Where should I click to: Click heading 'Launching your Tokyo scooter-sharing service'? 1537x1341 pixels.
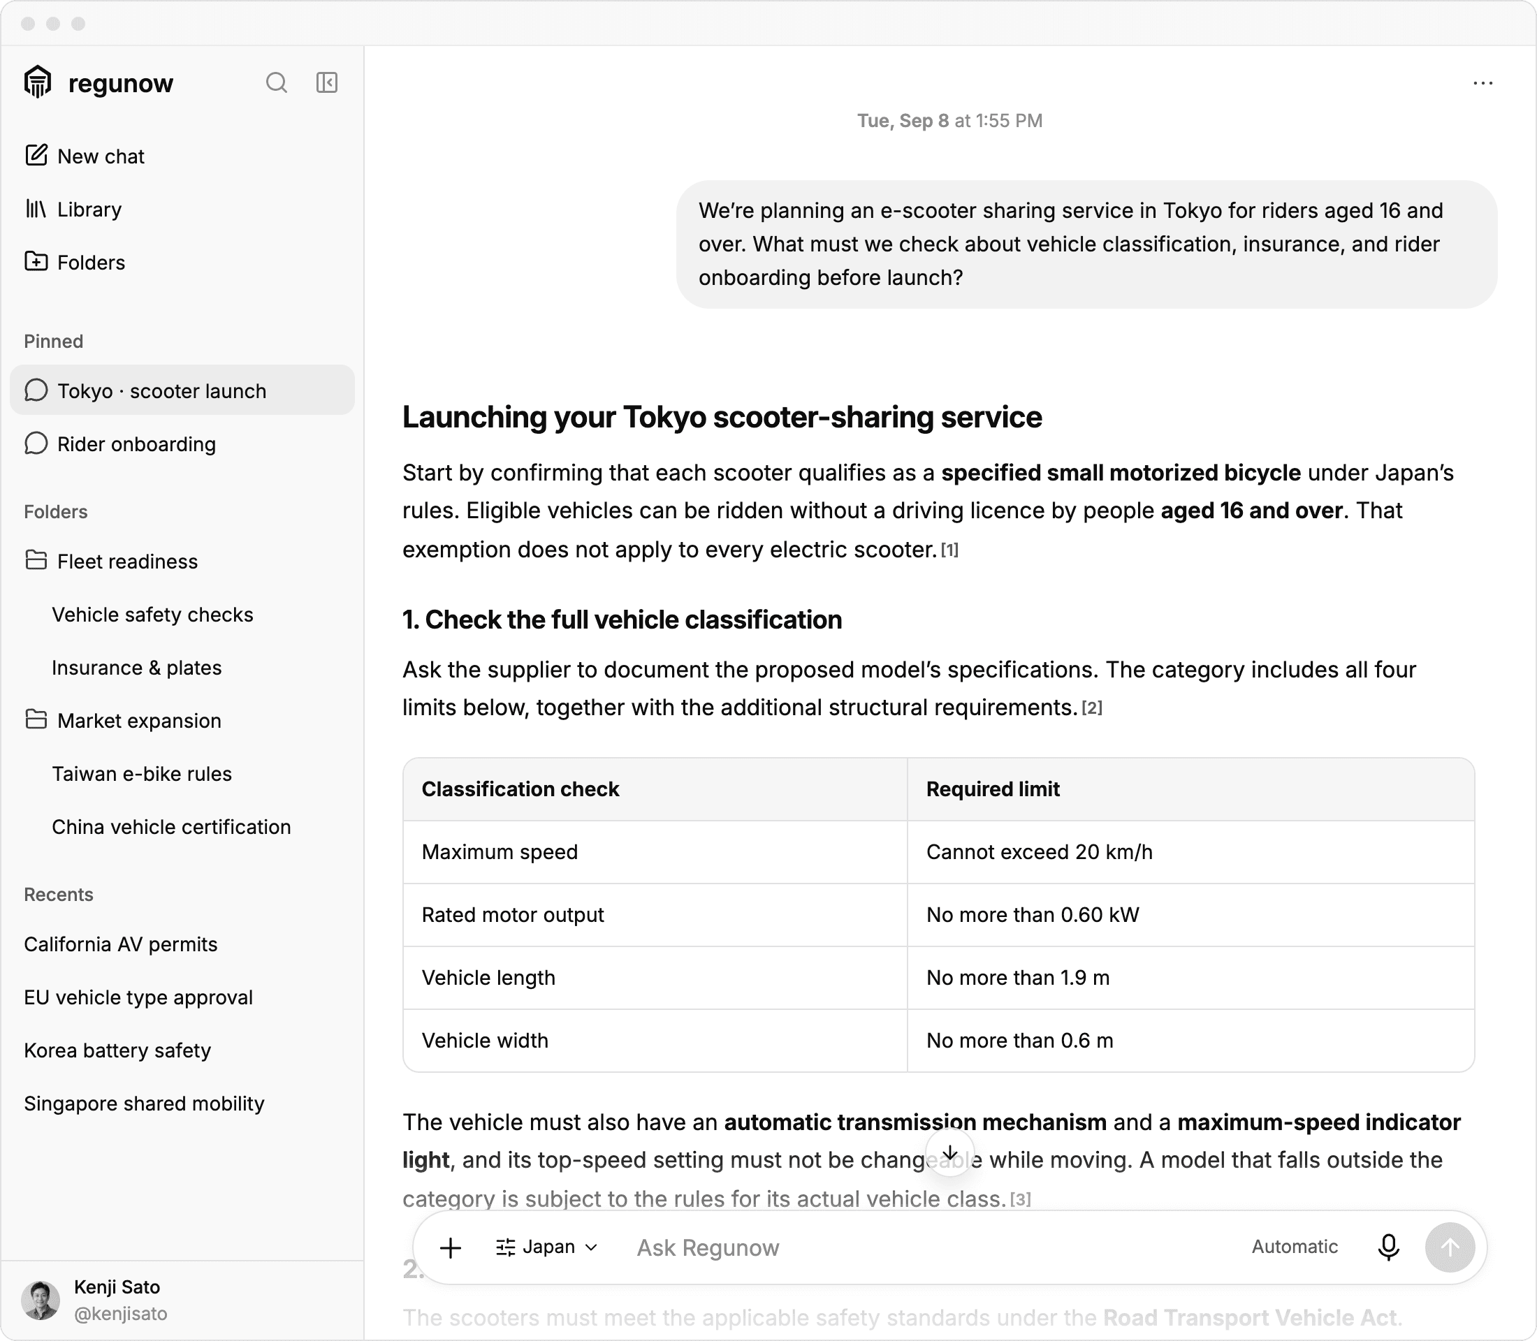coord(722,417)
